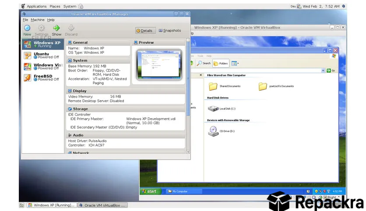Open the File menu in VirtualBox Manager

(25, 20)
